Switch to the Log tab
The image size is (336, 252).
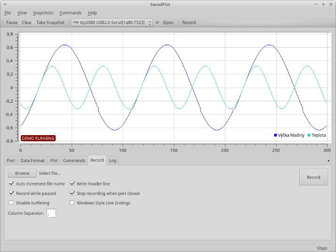(x=113, y=161)
